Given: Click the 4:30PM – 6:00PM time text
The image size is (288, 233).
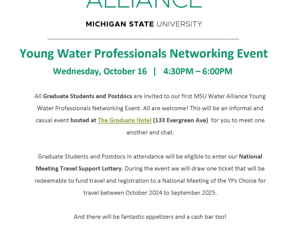Looking at the screenshot, I should click(x=198, y=71).
